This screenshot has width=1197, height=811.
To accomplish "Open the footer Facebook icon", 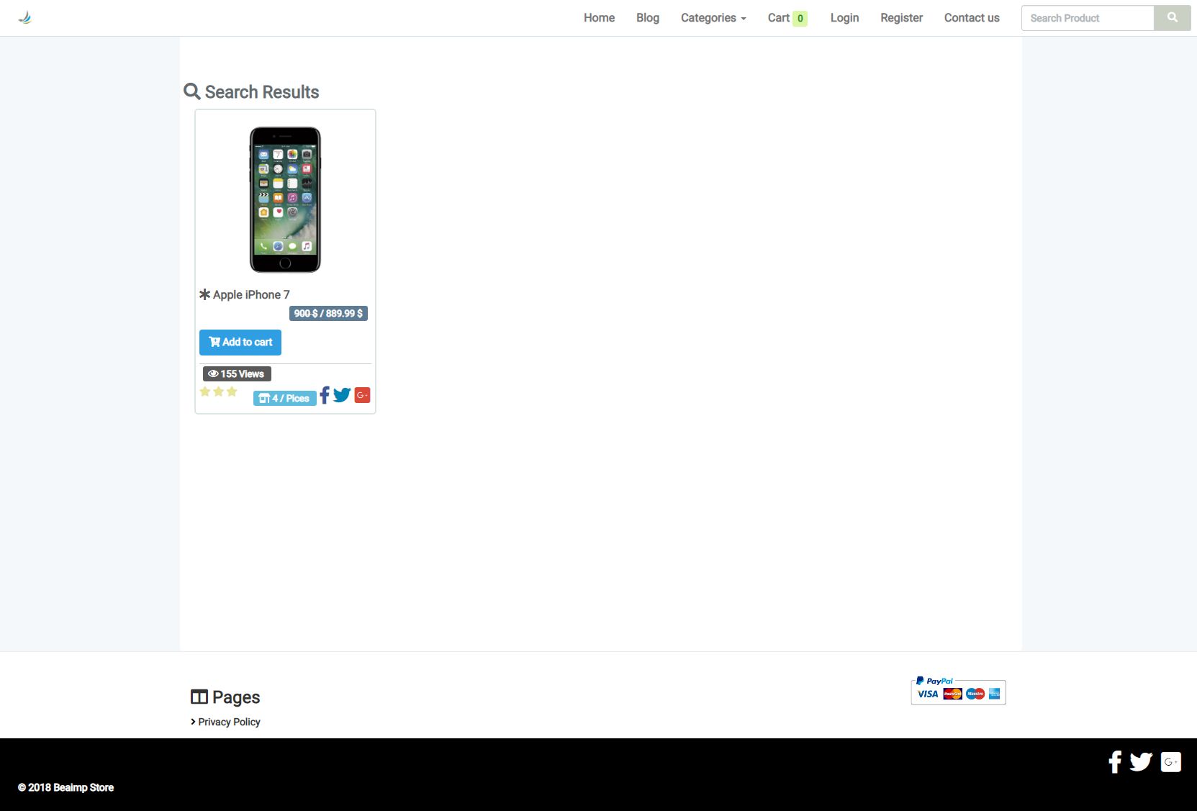I will (x=1115, y=761).
